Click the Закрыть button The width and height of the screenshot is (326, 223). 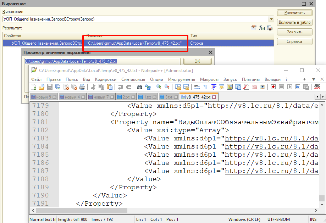(x=294, y=32)
